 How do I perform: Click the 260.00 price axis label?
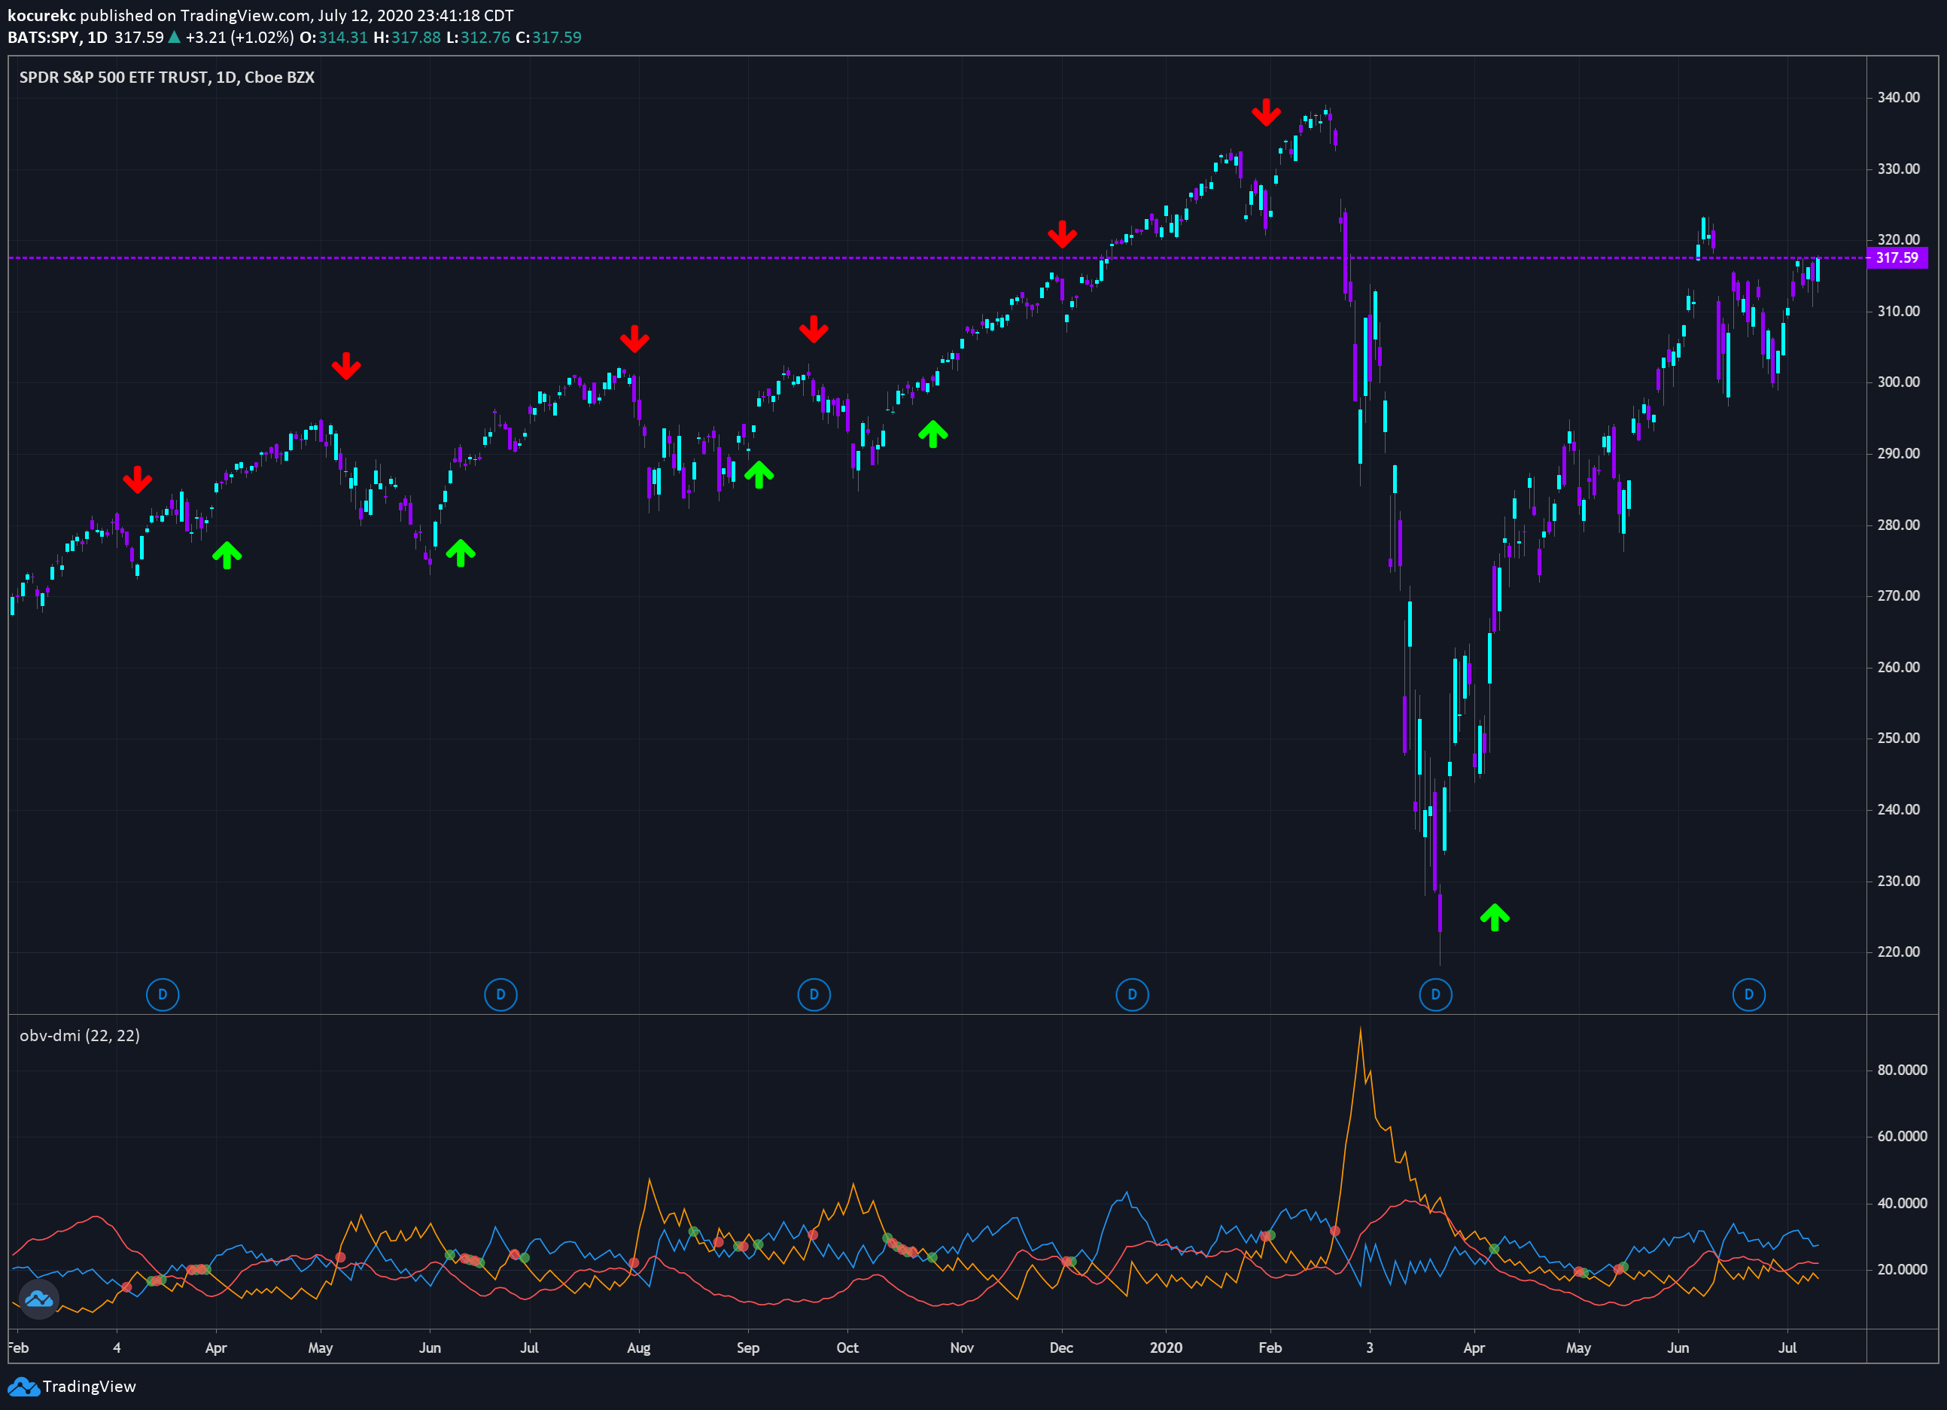pyautogui.click(x=1898, y=666)
